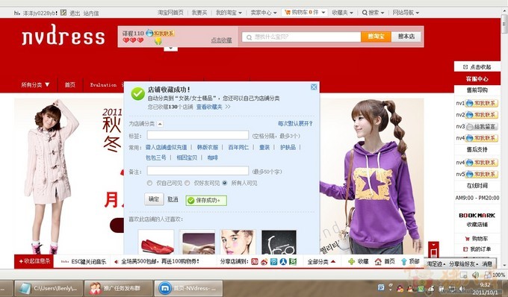Click the BOOKMARK 收藏店铺 sidebar item
Screen dimensions: 508x297
(477, 219)
